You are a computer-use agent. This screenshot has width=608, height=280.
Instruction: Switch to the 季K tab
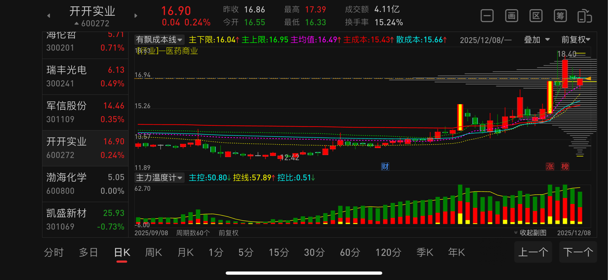click(425, 252)
